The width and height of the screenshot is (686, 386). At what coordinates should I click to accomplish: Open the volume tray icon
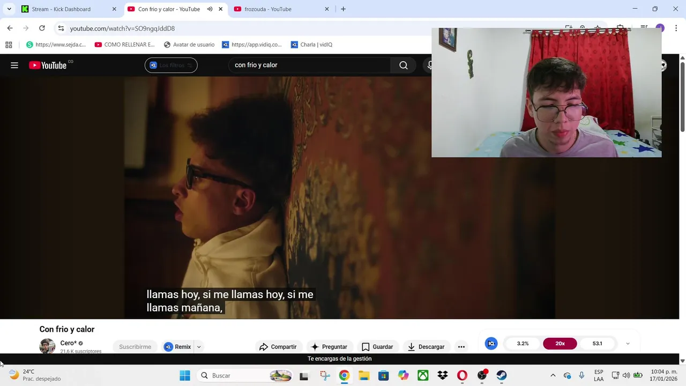(626, 375)
